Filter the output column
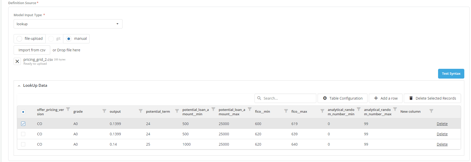This screenshot has height=162, width=471. [141, 111]
